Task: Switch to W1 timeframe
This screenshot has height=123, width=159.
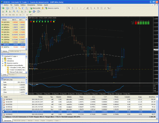Action: (27, 15)
